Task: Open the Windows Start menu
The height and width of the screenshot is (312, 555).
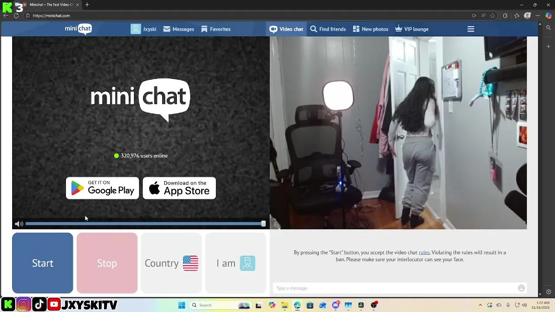Action: pyautogui.click(x=182, y=305)
